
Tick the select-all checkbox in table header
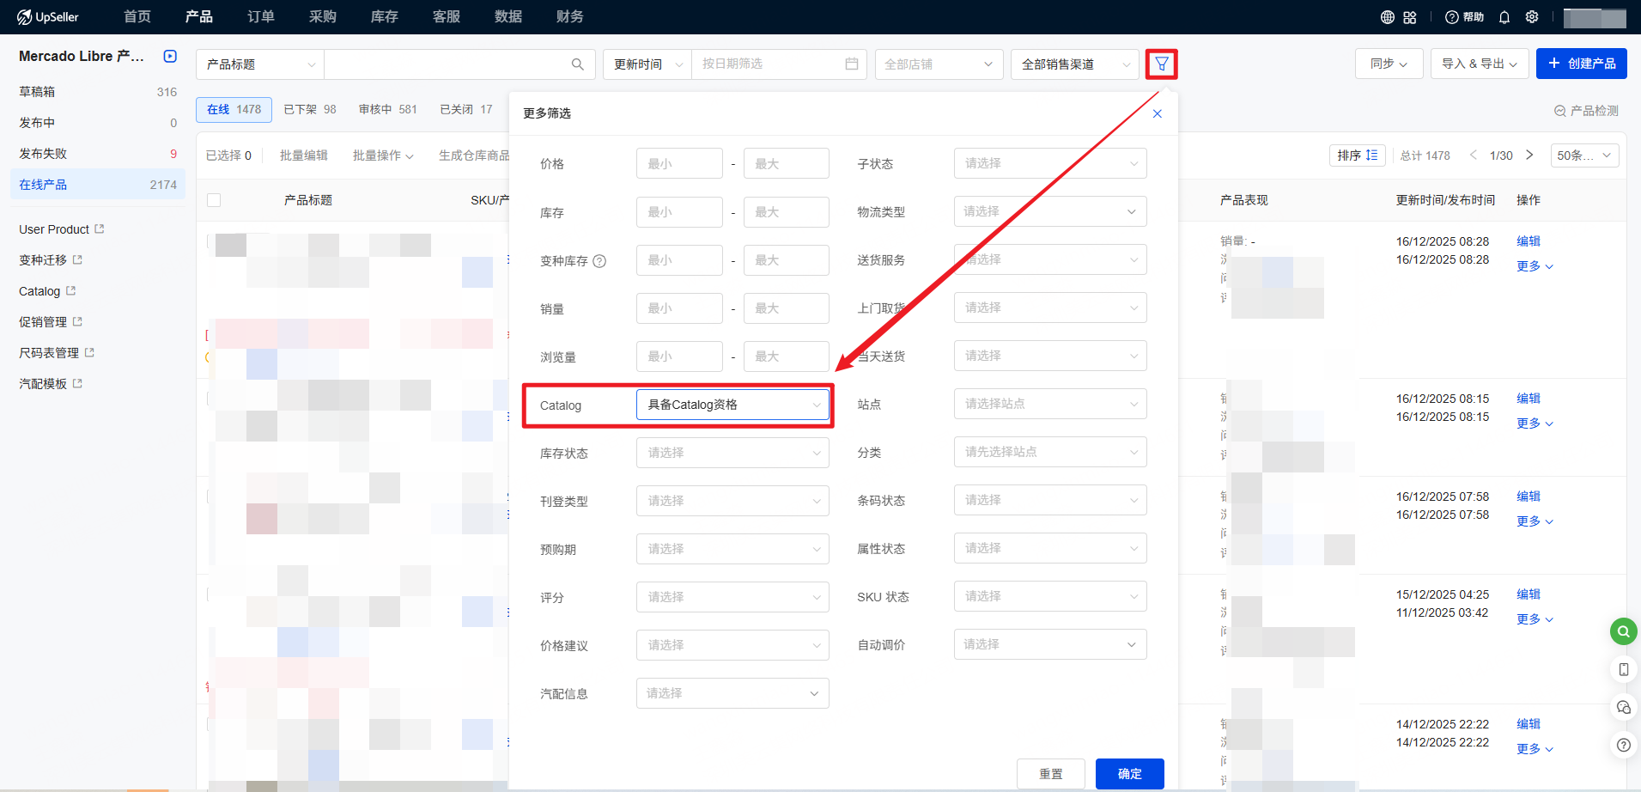point(214,200)
